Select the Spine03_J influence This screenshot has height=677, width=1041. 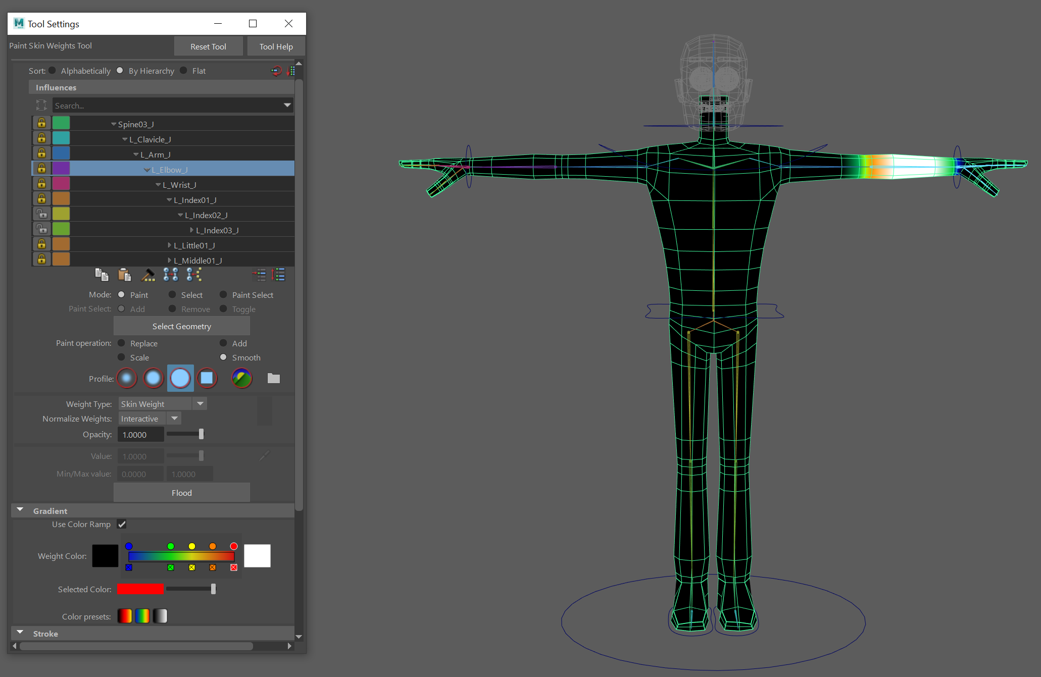click(136, 124)
